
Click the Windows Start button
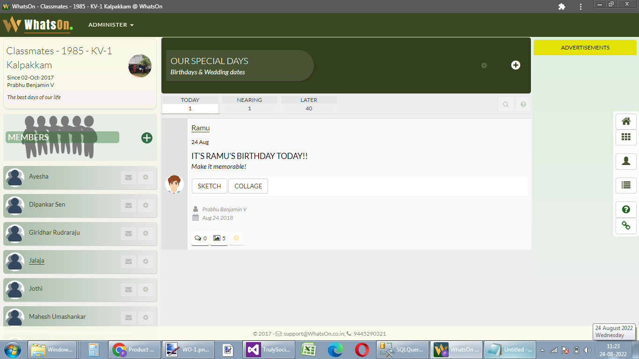(13, 350)
